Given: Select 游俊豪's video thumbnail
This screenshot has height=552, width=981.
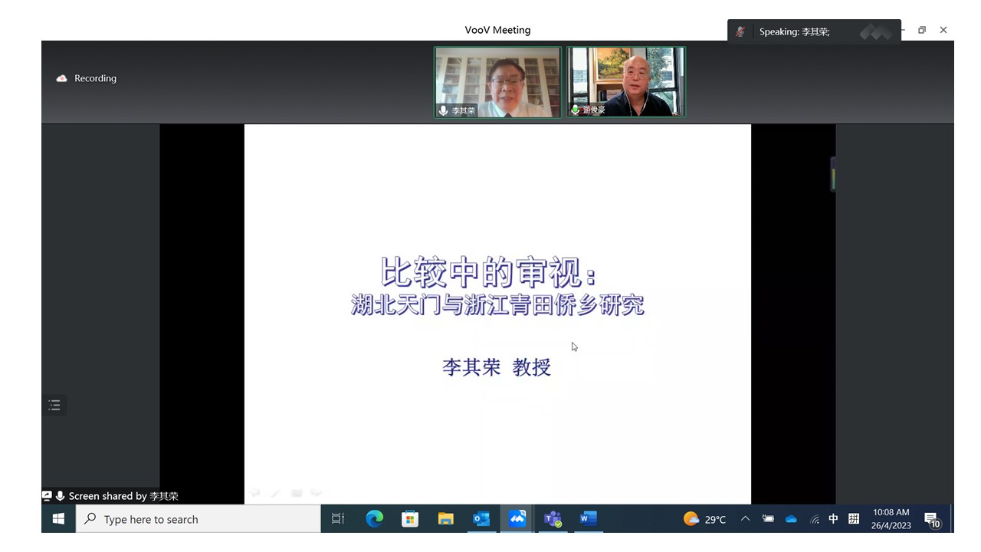Looking at the screenshot, I should (x=626, y=82).
